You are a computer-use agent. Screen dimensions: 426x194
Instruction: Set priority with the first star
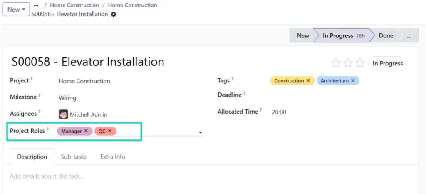(x=336, y=63)
